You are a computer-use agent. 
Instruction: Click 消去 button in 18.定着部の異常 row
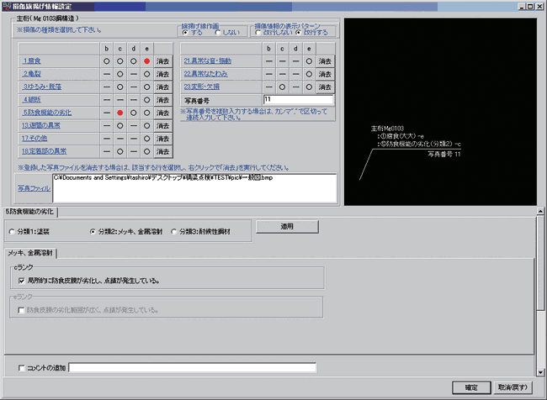pos(163,151)
